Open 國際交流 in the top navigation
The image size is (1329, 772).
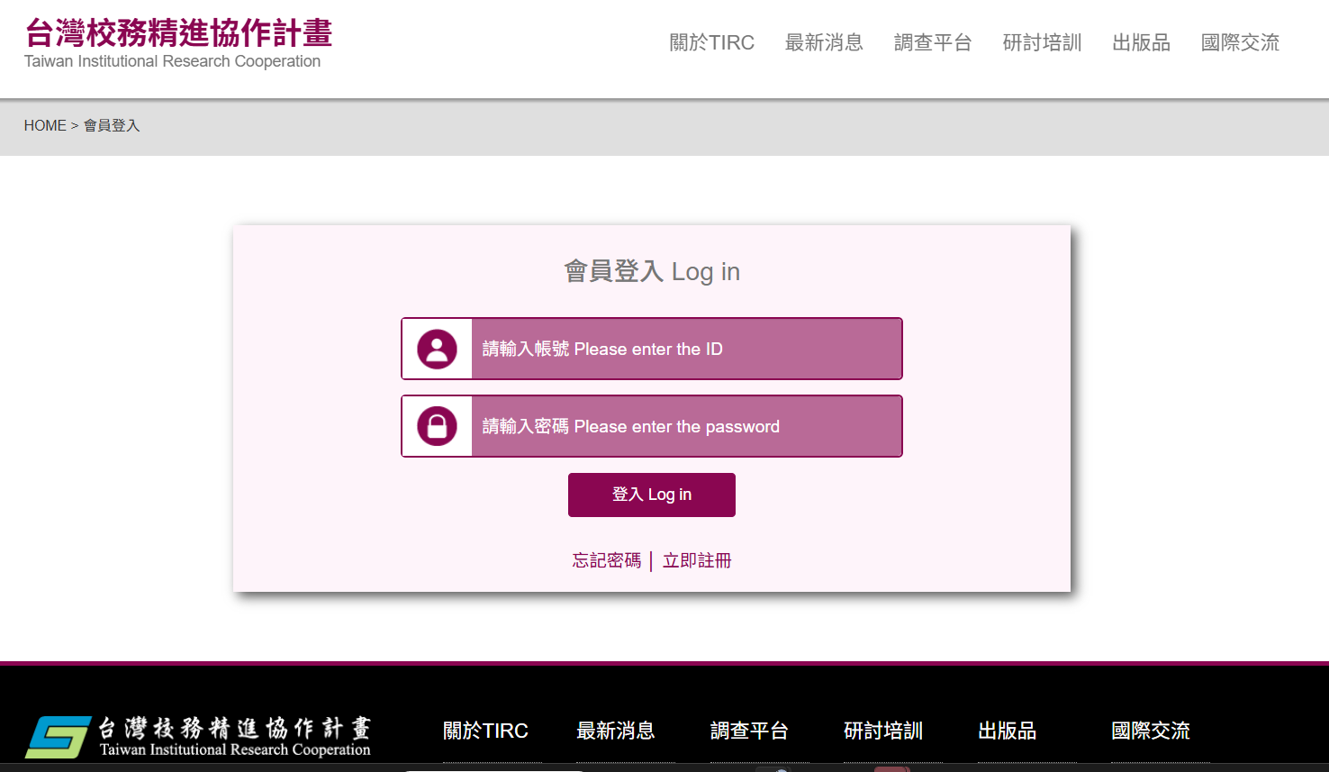1240,42
